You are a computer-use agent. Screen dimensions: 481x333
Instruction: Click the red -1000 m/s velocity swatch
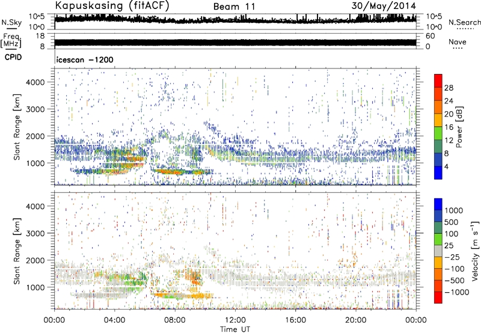(x=438, y=298)
